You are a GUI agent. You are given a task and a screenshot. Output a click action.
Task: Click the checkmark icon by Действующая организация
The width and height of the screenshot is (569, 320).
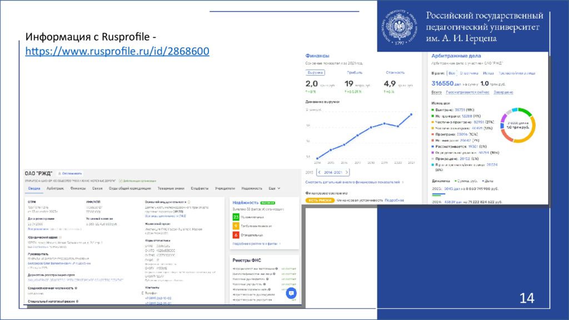click(x=121, y=181)
